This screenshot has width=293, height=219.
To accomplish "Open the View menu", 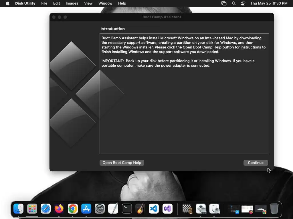I will click(88, 3).
